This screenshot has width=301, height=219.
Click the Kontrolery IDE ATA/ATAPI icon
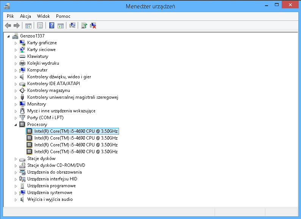(x=22, y=84)
